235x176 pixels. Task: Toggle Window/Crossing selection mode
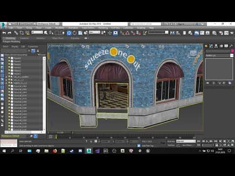63,33
